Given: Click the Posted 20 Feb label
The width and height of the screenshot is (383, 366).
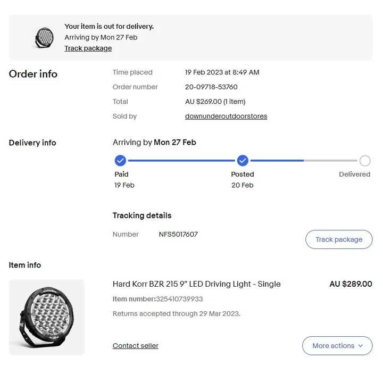Looking at the screenshot, I should [x=243, y=180].
